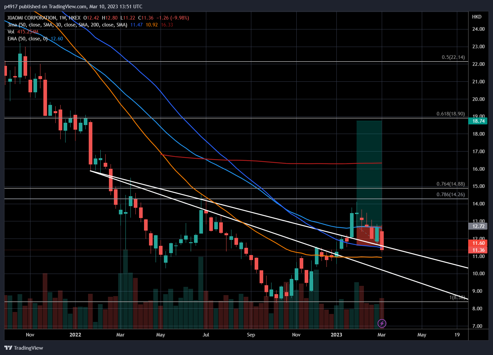Click the Sep label on time axis
Image resolution: width=493 pixels, height=355 pixels.
click(x=251, y=335)
